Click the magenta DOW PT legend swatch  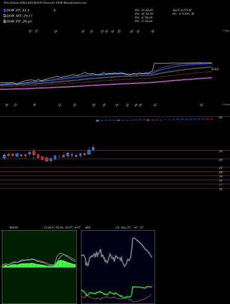pos(5,21)
